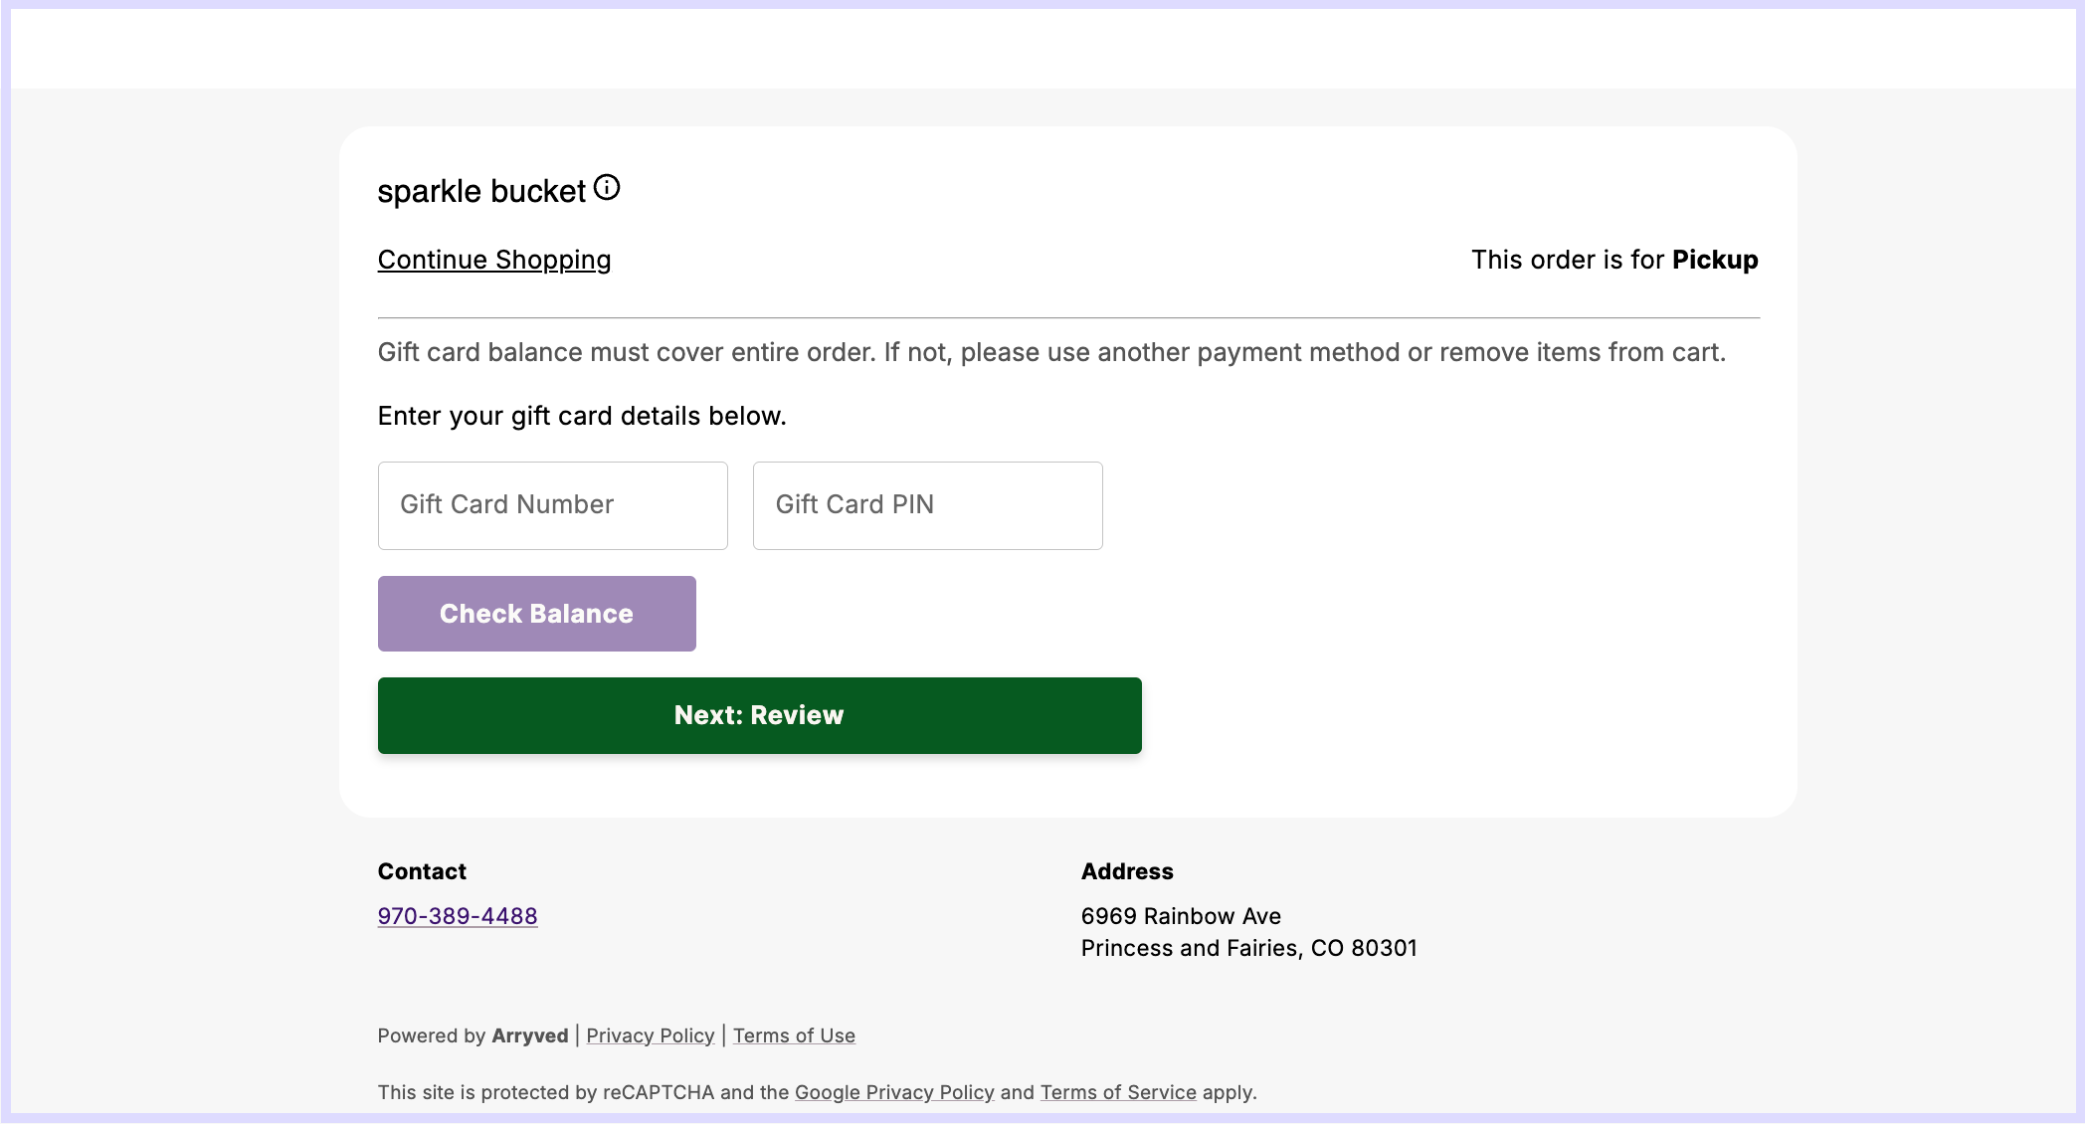Focus the Gift Card Number field
2085x1124 pixels.
(553, 505)
